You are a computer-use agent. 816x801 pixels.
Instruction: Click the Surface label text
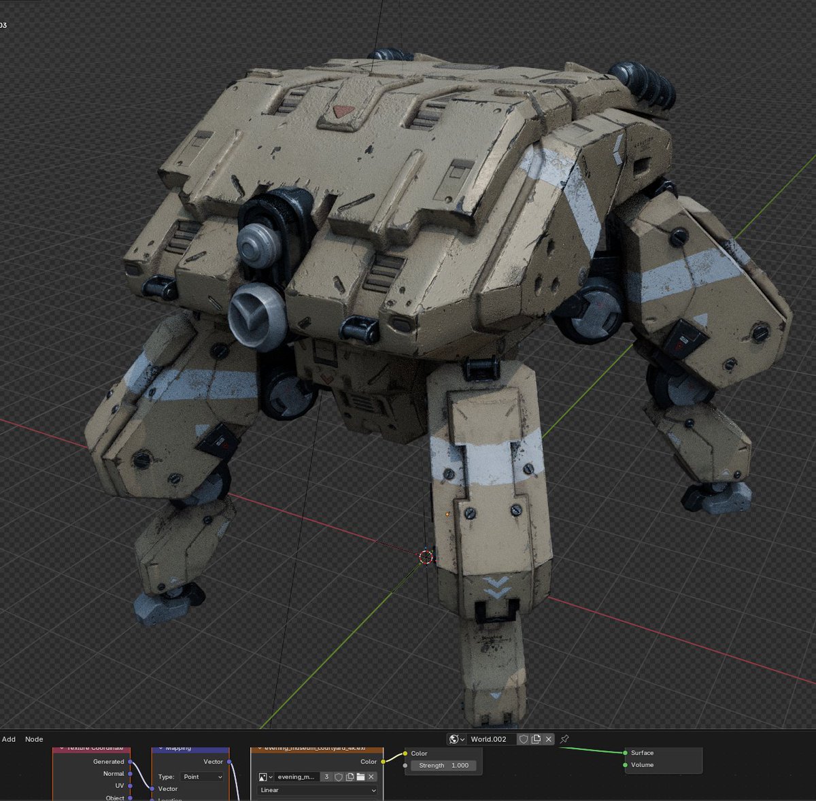click(642, 753)
